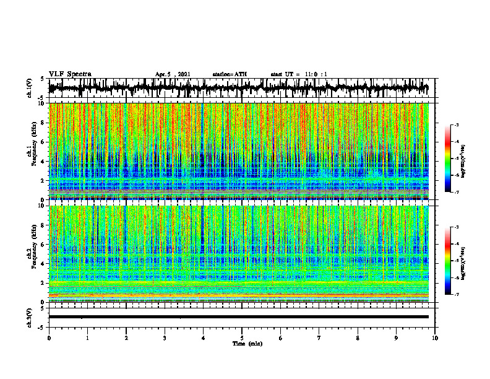This screenshot has height=379, width=490.
Task: Click the "station= ATH" header label
Action: [x=230, y=74]
